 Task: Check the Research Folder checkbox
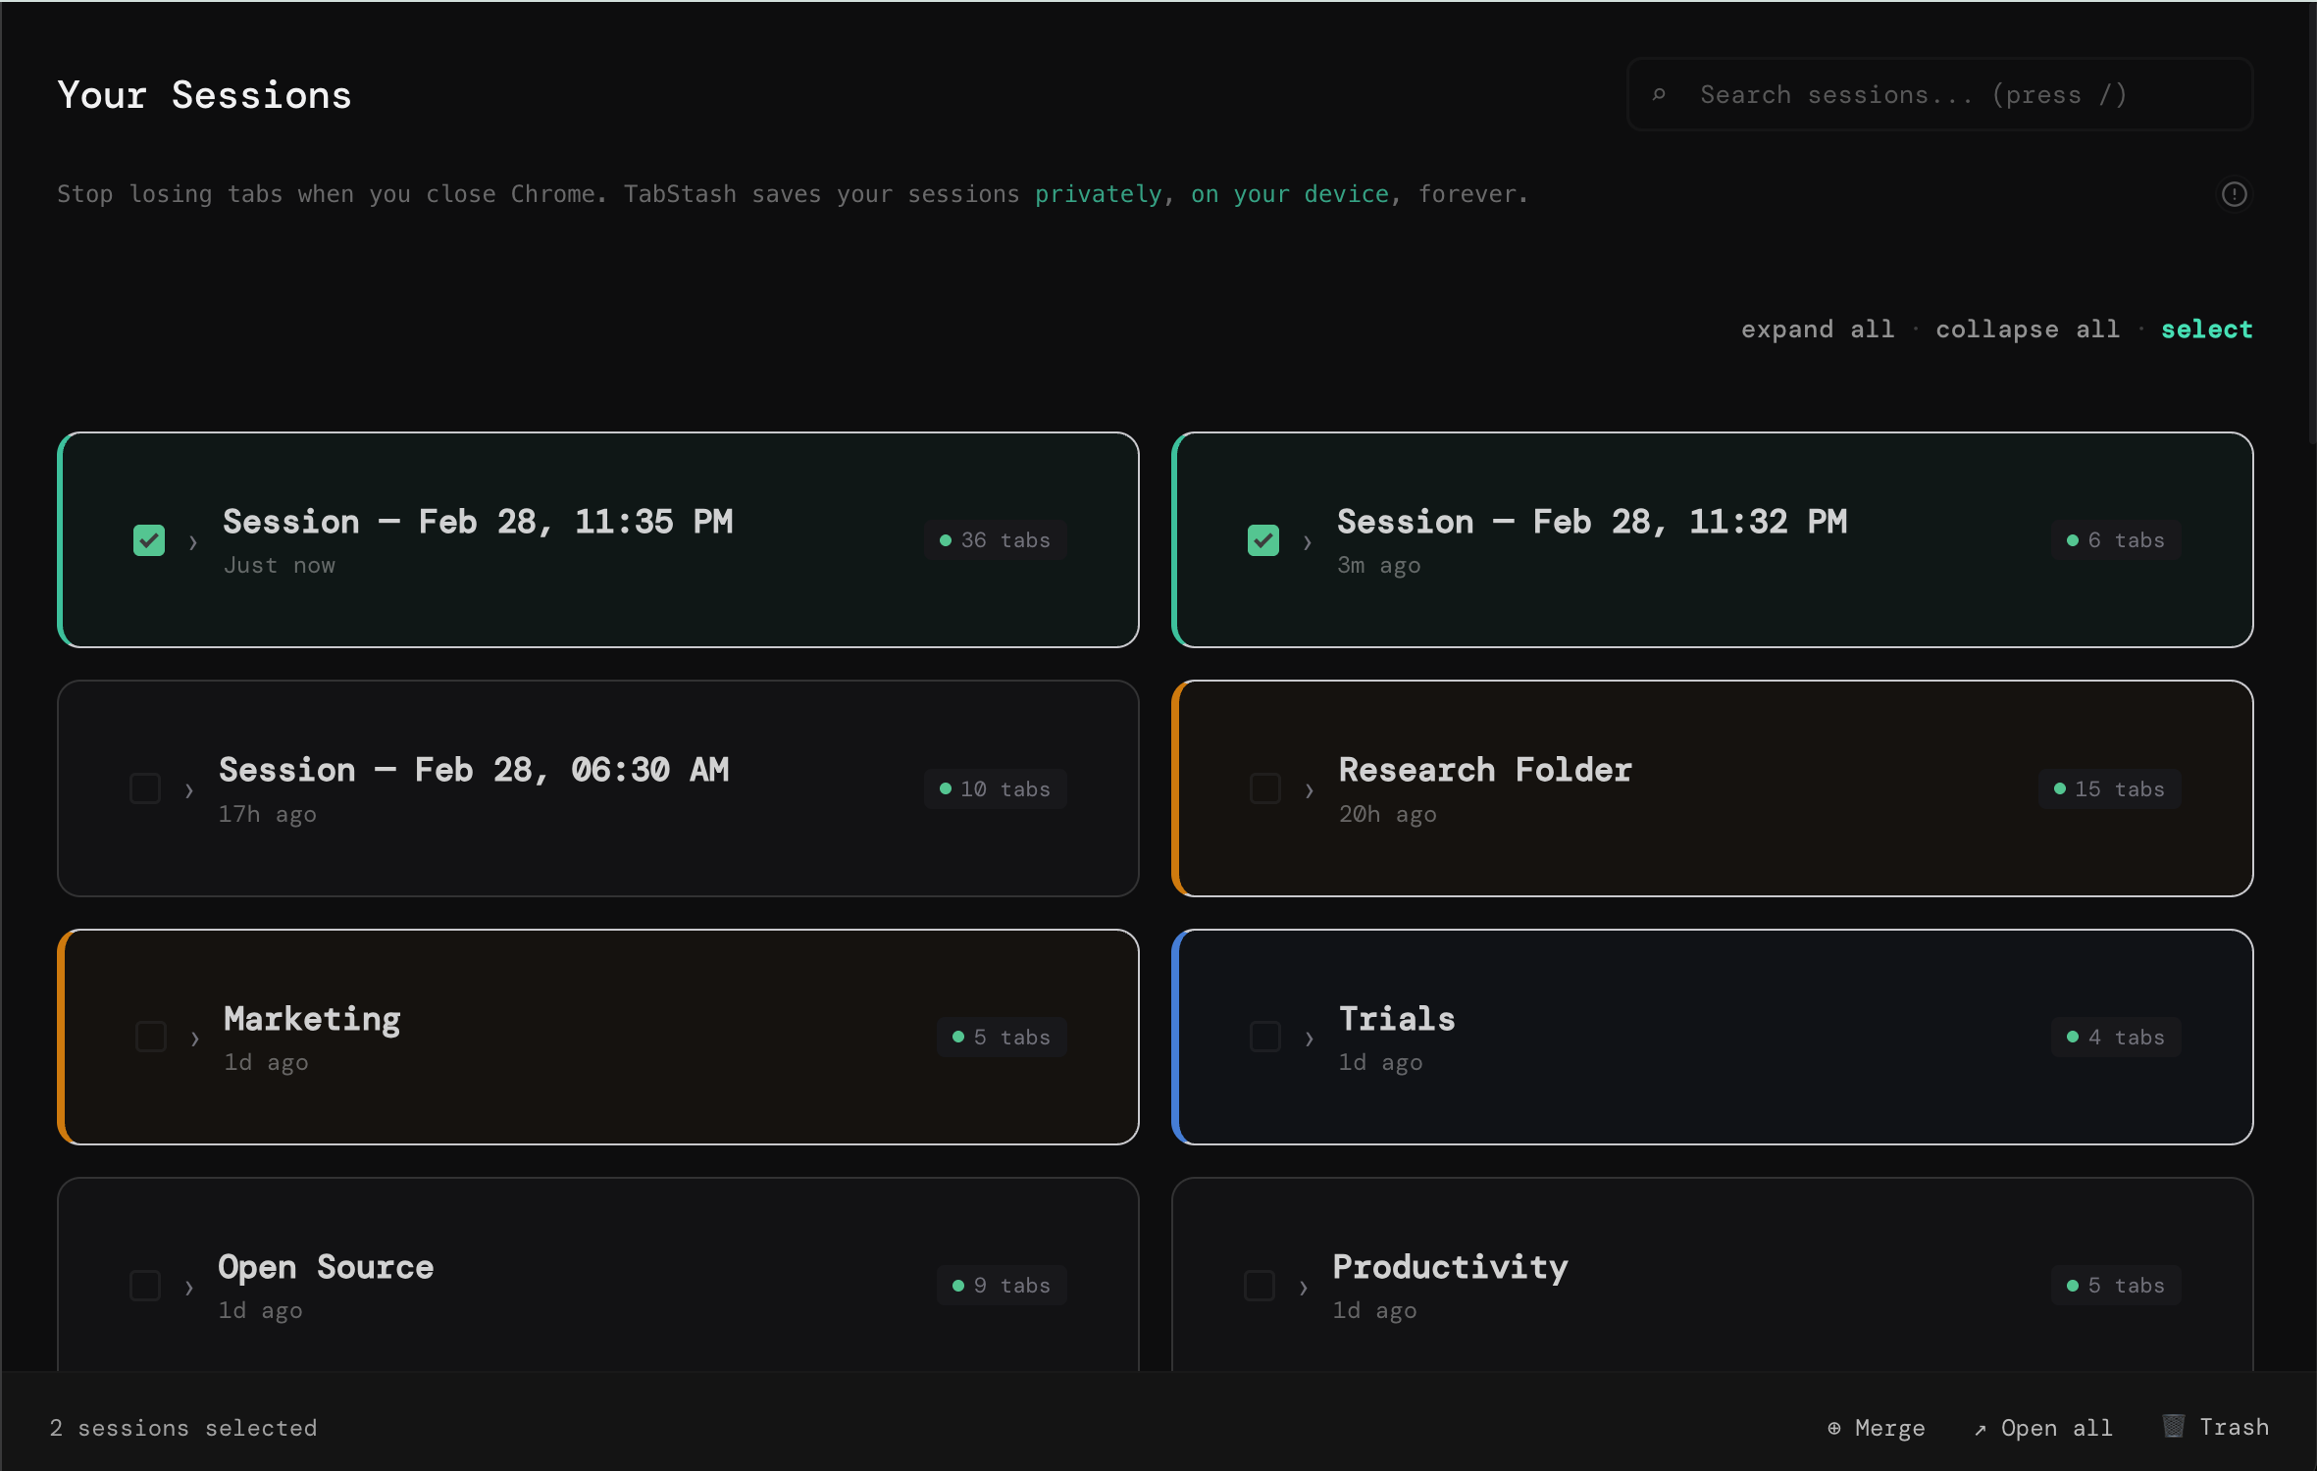tap(1263, 788)
